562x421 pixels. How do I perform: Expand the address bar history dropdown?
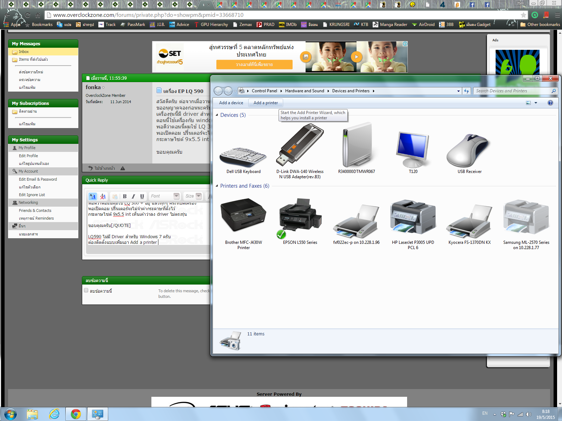point(458,91)
